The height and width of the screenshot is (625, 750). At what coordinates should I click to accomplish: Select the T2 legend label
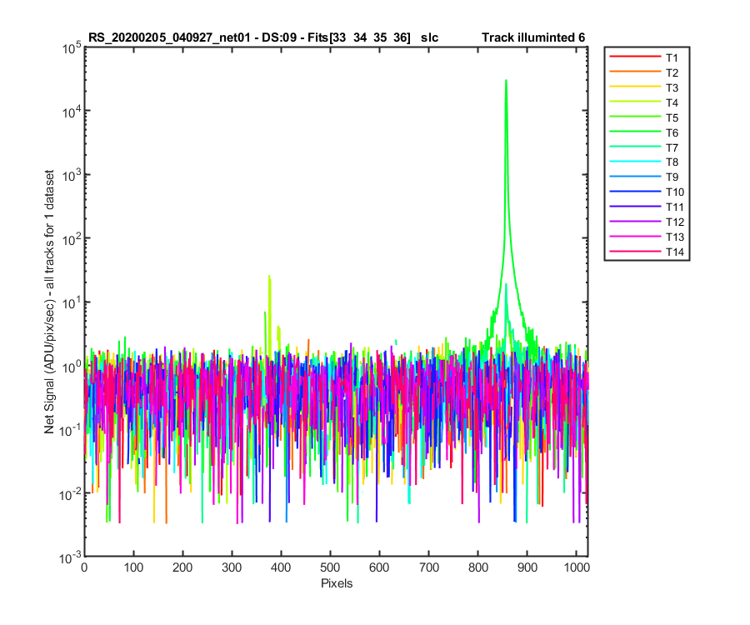(672, 72)
